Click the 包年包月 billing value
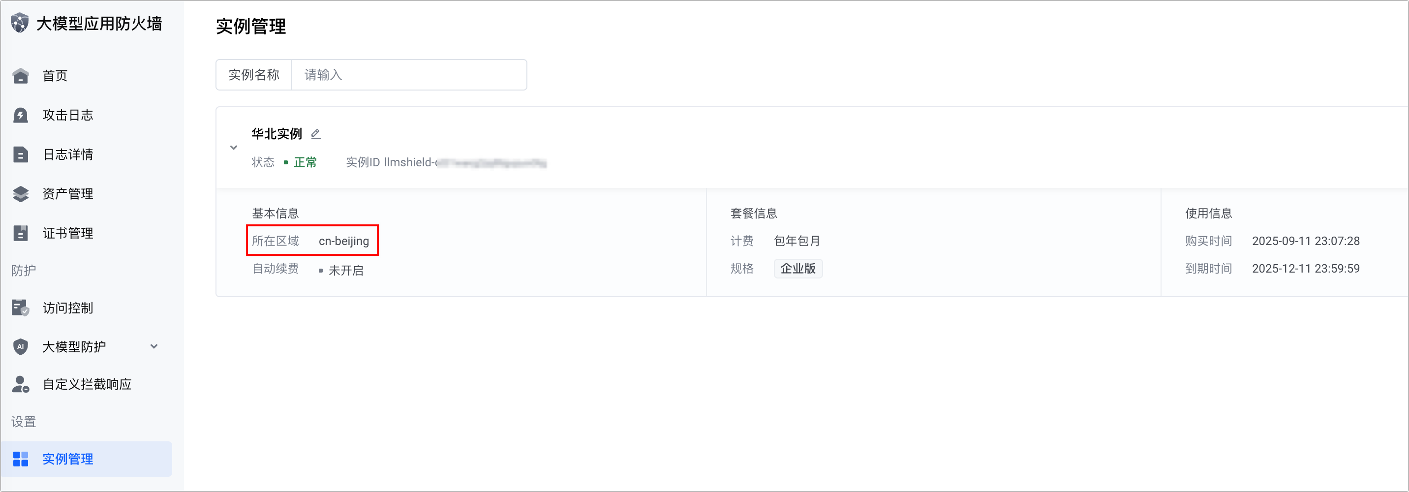Screen dimensions: 1409x492 click(x=797, y=241)
